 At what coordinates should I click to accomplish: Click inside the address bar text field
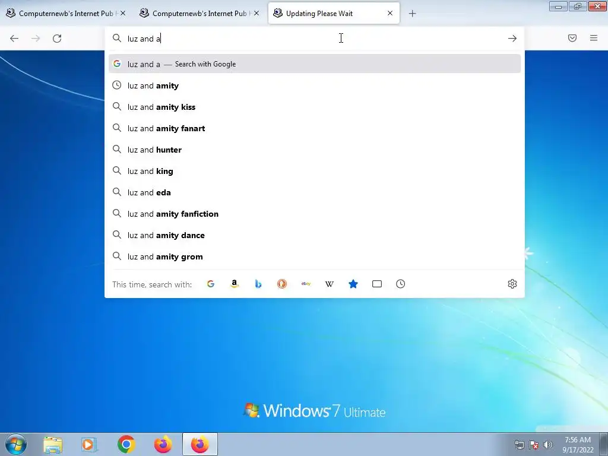click(314, 39)
